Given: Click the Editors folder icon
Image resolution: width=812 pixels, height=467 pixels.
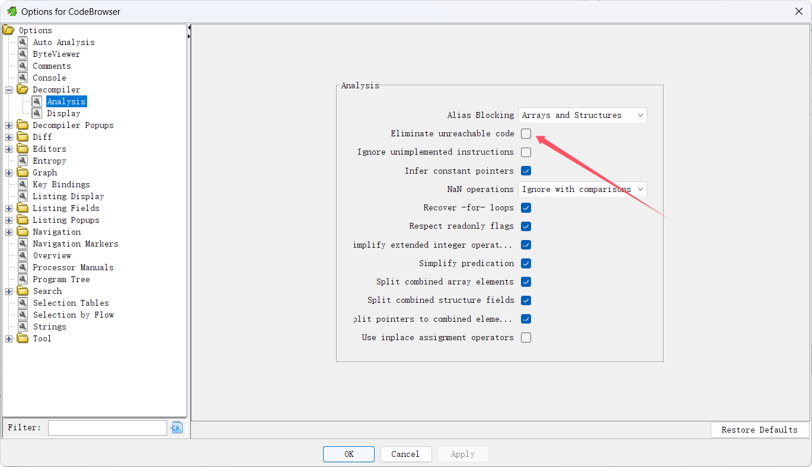Looking at the screenshot, I should pos(23,149).
